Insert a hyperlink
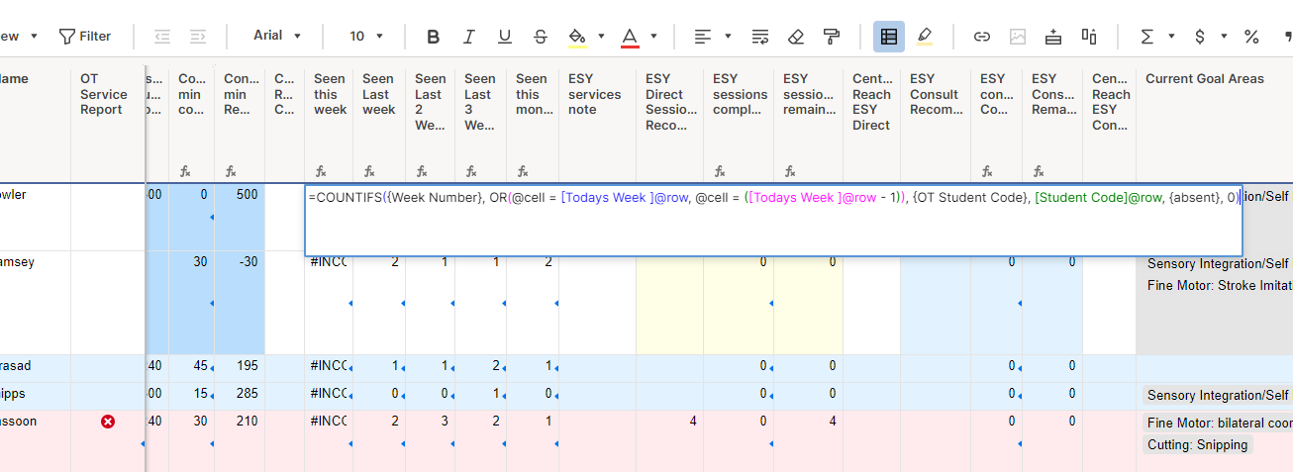 (982, 37)
